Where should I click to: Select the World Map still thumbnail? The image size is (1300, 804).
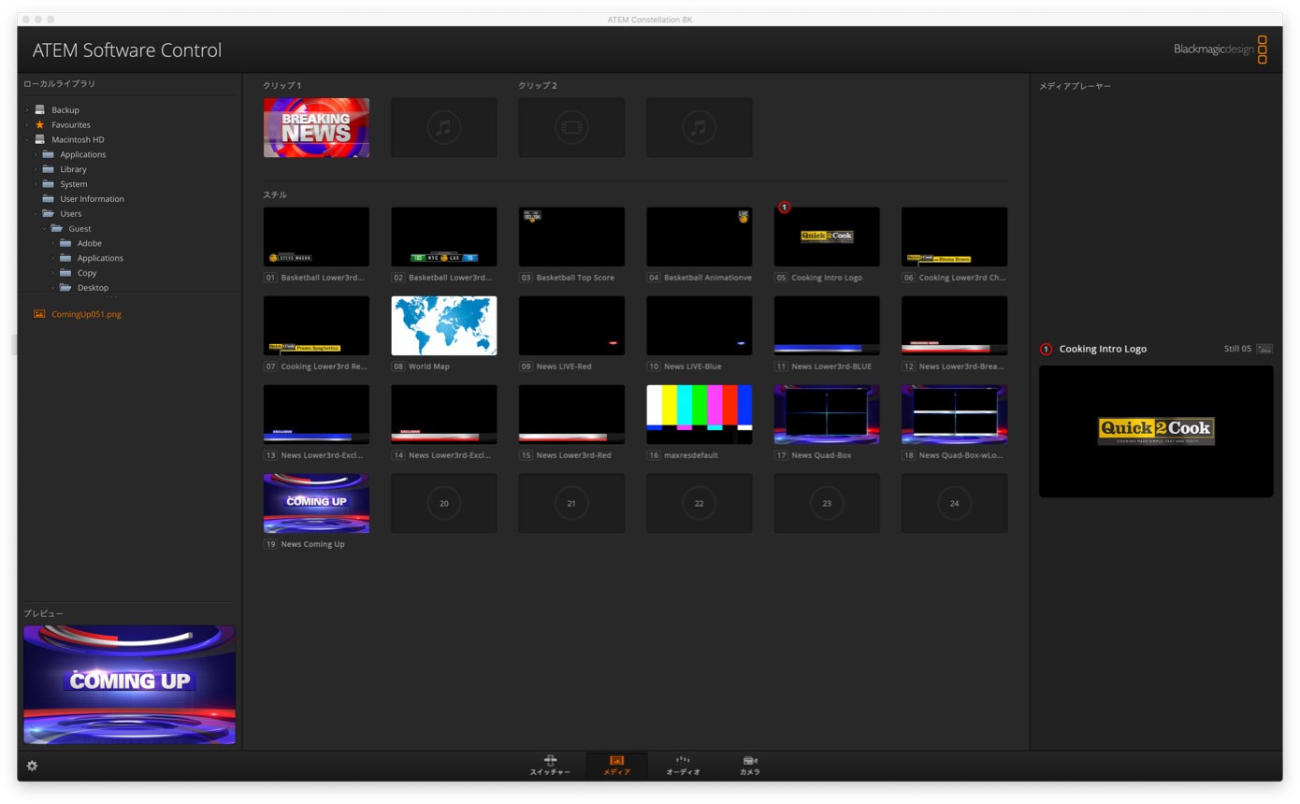click(443, 325)
